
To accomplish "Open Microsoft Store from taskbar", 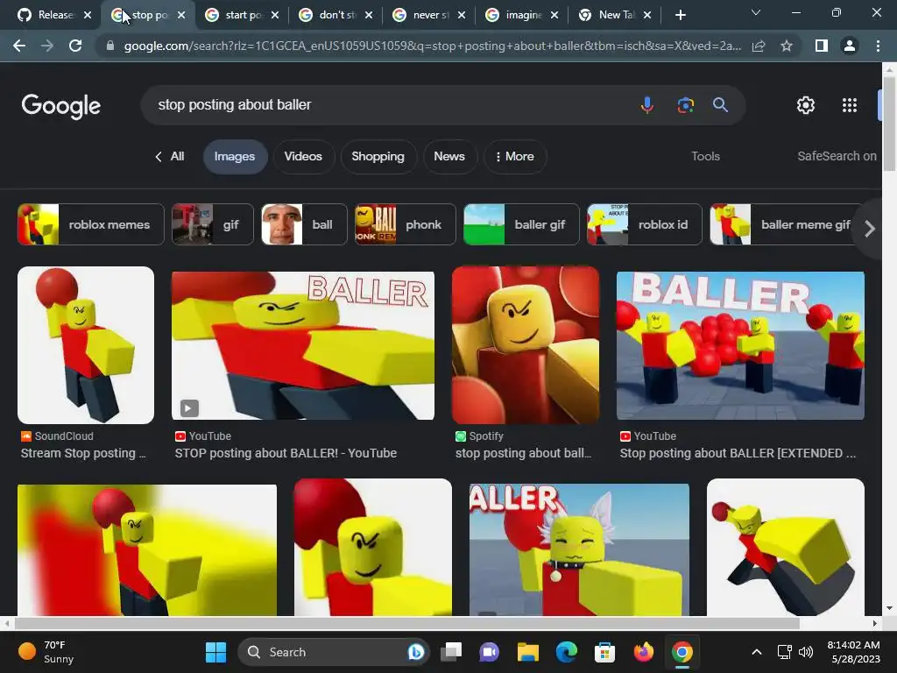I will pos(604,652).
